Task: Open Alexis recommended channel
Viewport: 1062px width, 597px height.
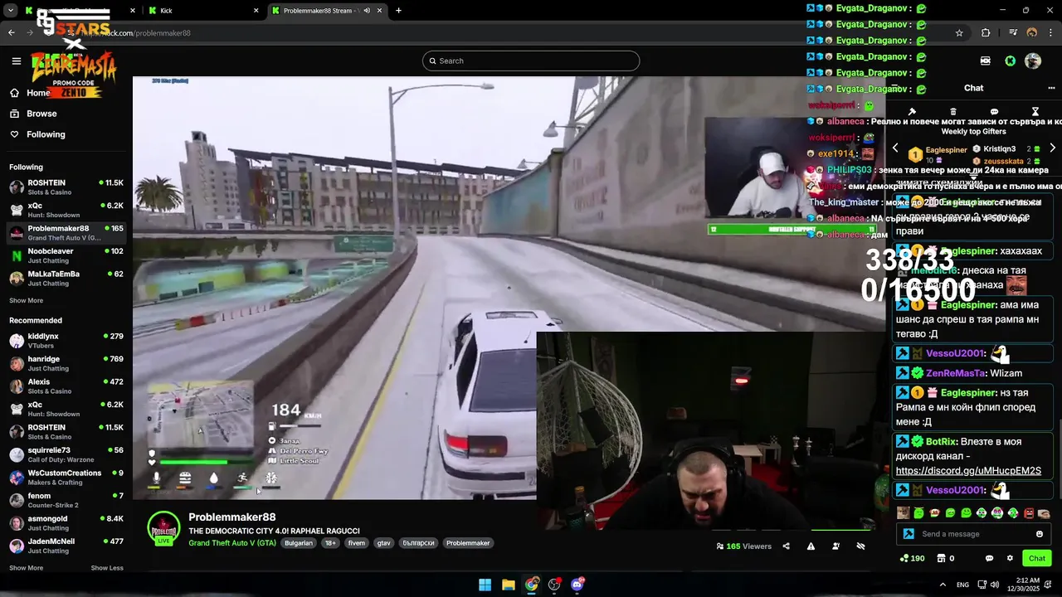Action: coord(66,386)
